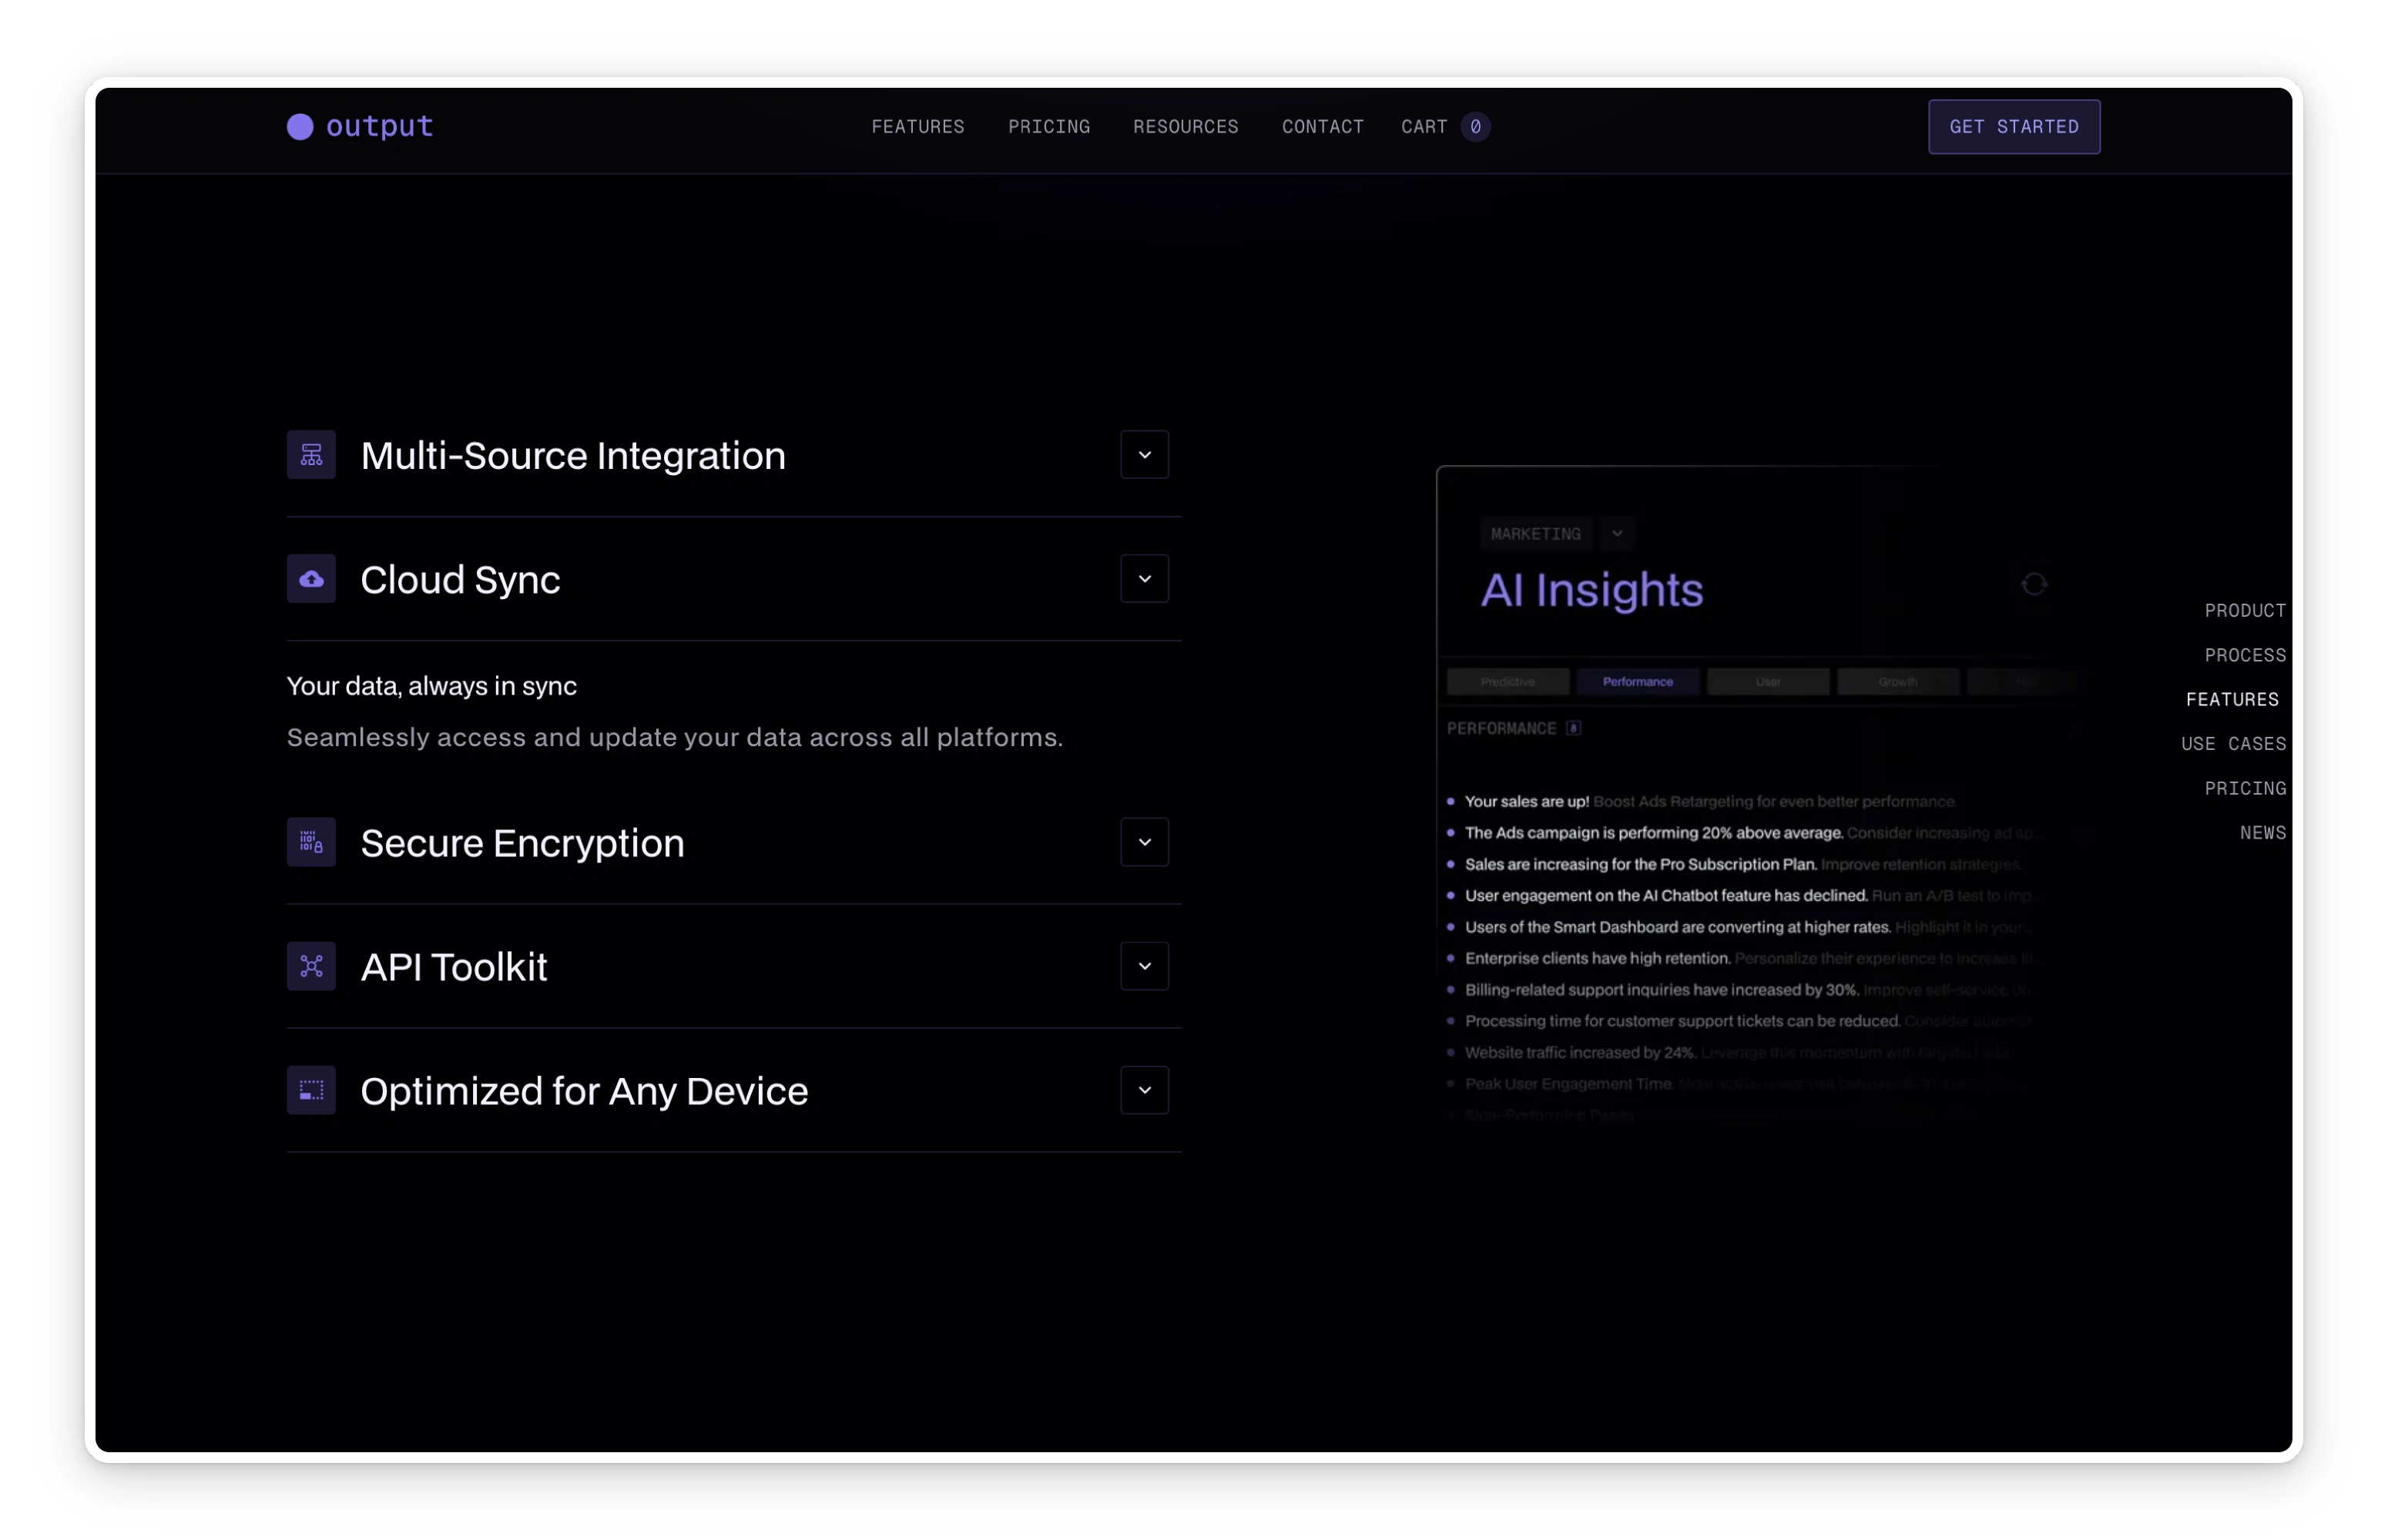
Task: Click the refresh icon beside AI Insights
Action: [x=2033, y=584]
